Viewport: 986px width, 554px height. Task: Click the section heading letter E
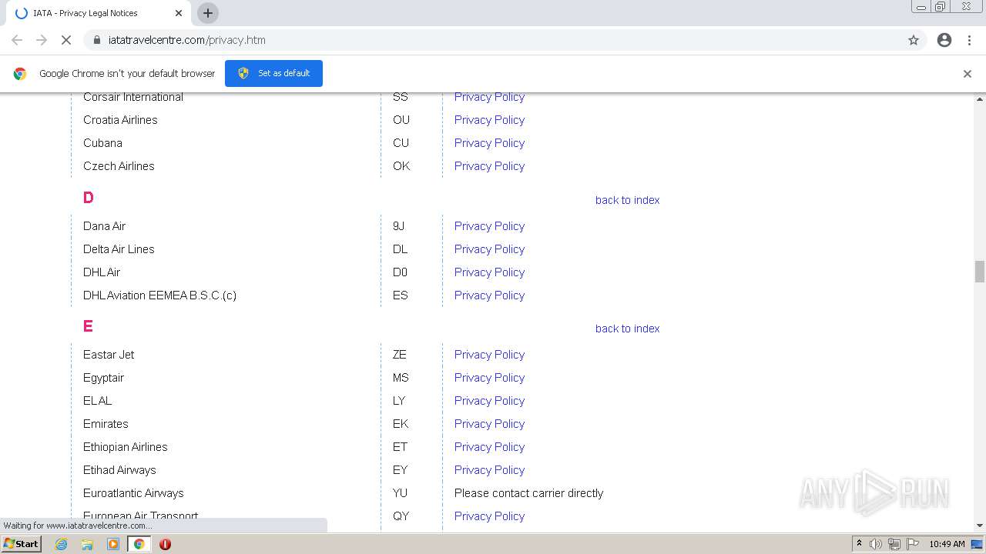tap(88, 326)
